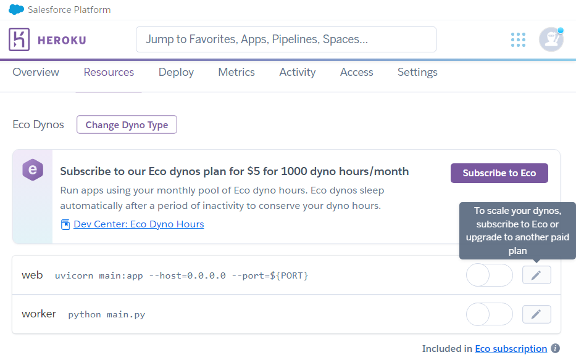Screen dimensions: 576x363
Task: Edit the worker dyno with pencil icon
Action: pyautogui.click(x=536, y=314)
